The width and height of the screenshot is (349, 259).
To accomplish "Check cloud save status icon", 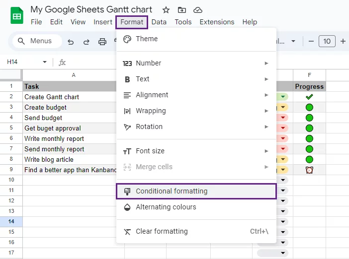I will coord(198,10).
